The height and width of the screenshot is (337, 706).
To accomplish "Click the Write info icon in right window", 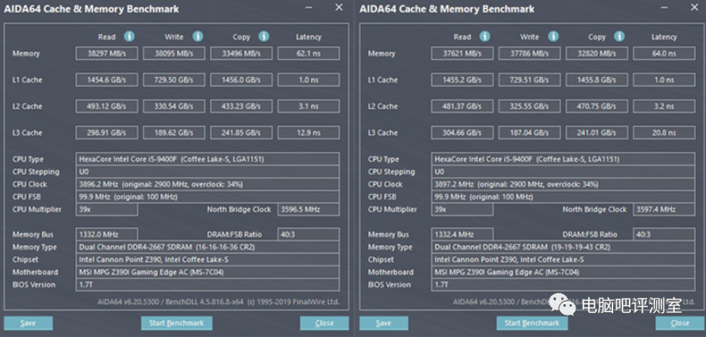I will coord(554,37).
